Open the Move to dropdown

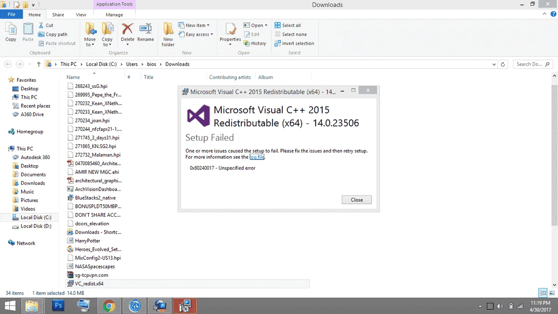[x=90, y=42]
